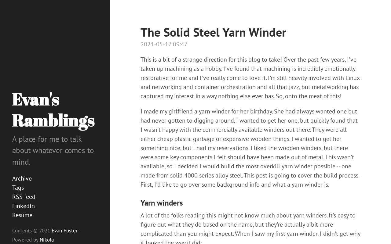
Task: Follow the Nikola link in footer
Action: coord(47,240)
